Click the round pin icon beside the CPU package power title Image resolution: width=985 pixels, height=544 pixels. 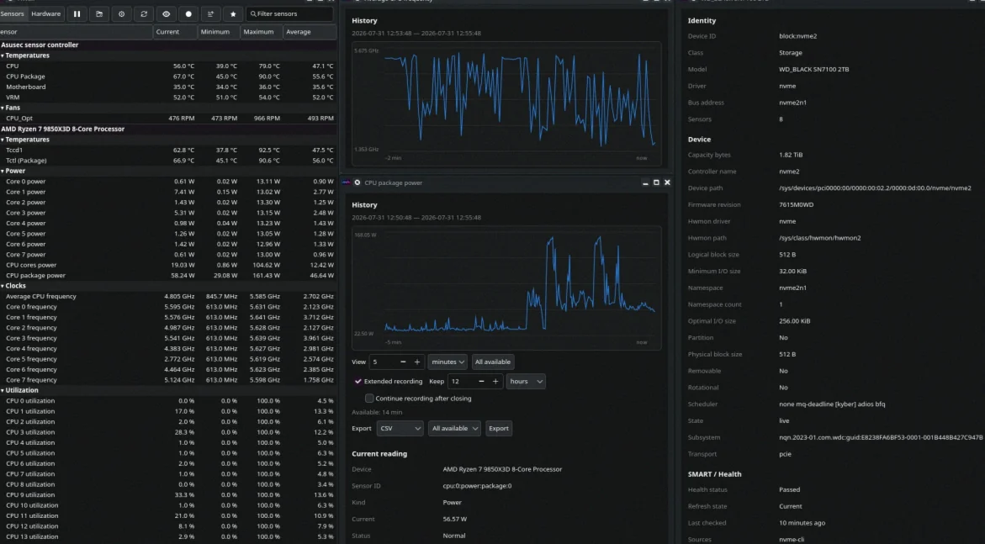click(x=357, y=182)
